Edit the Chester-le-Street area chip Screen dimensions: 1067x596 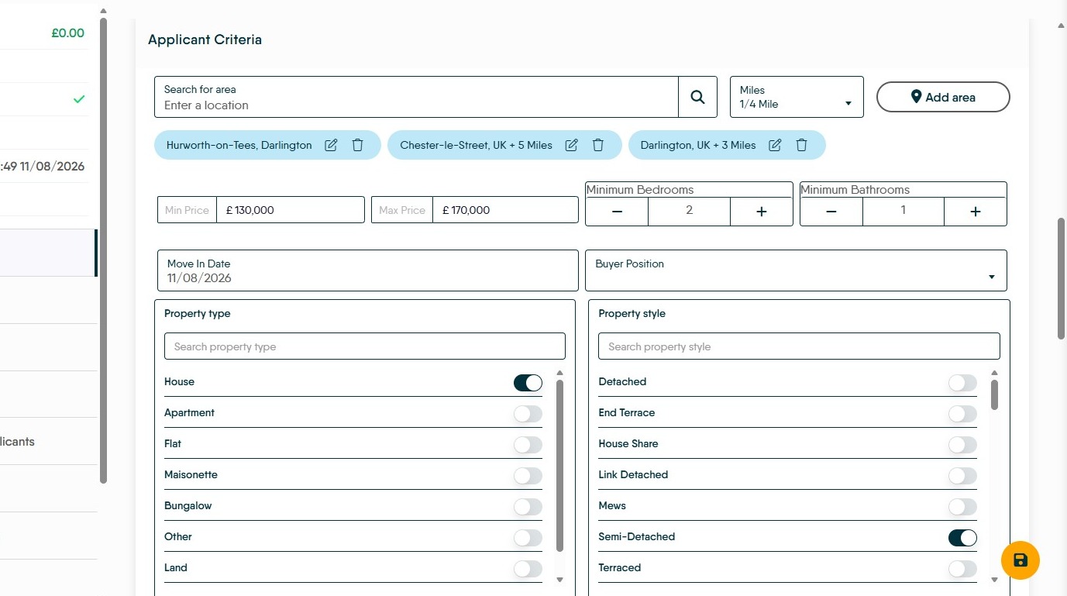(572, 145)
